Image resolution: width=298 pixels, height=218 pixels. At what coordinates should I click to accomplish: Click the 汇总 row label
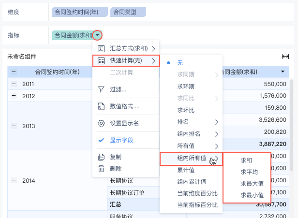(116, 204)
